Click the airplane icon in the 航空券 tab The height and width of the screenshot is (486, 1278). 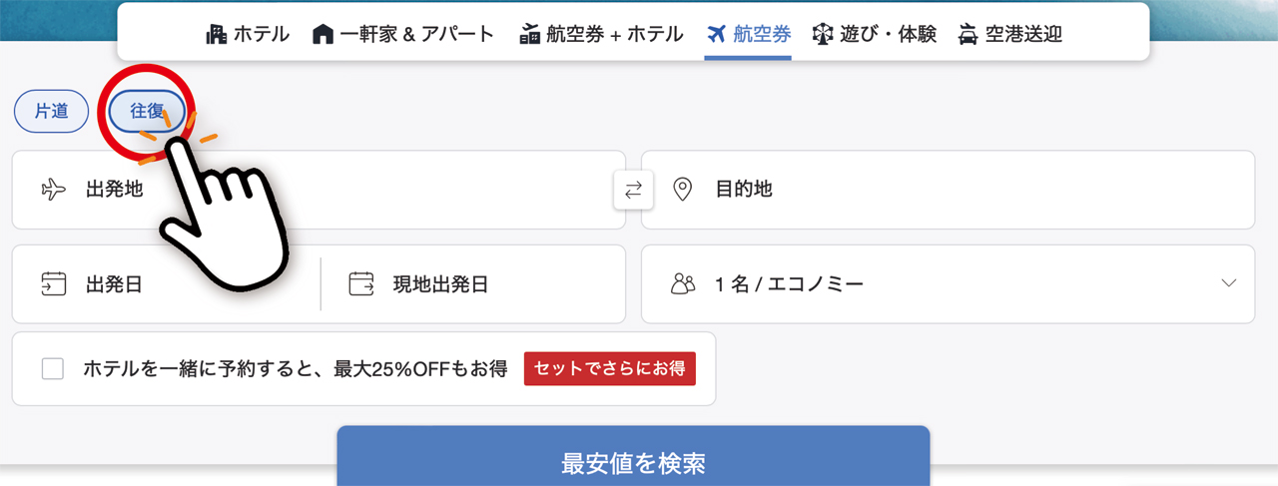tap(716, 34)
